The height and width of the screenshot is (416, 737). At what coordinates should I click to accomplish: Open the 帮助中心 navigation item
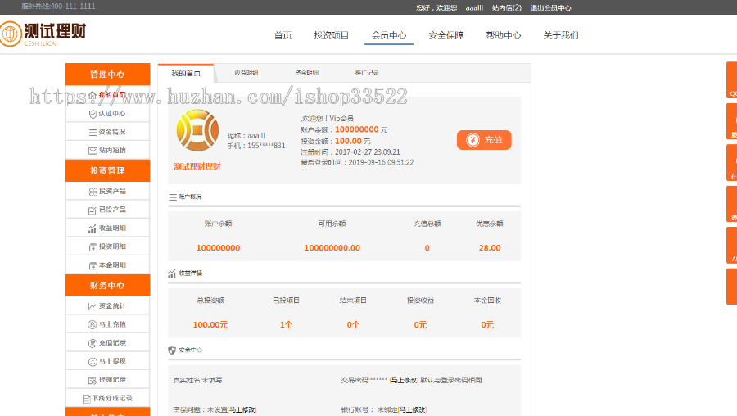pyautogui.click(x=504, y=35)
